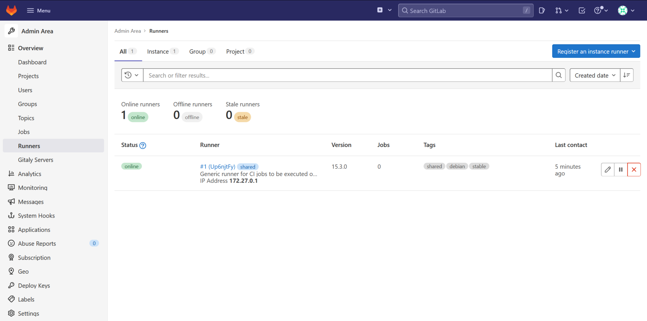Pause the online runner
Viewport: 647px width, 321px height.
[620, 169]
